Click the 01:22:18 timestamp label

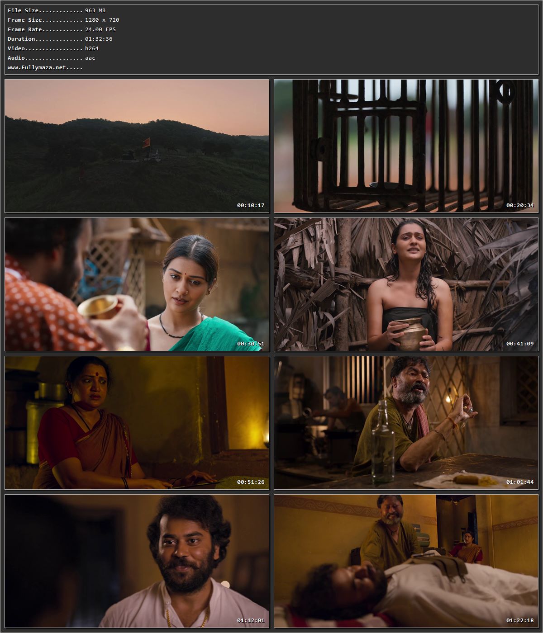520,620
